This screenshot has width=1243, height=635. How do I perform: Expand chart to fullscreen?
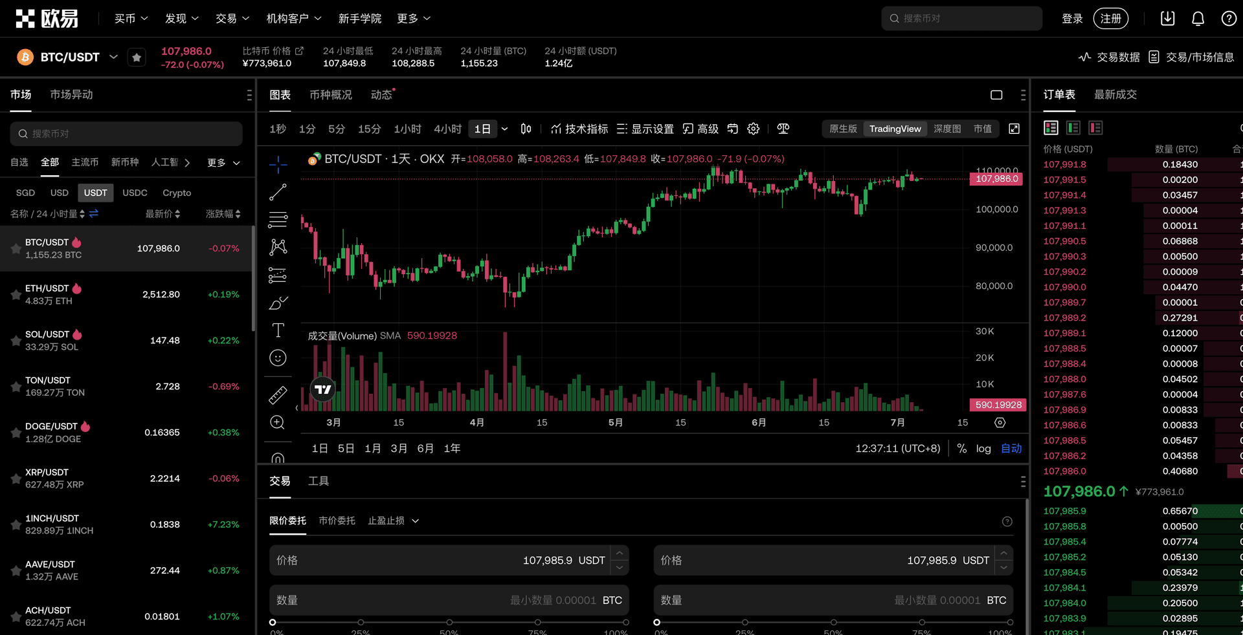point(1014,129)
